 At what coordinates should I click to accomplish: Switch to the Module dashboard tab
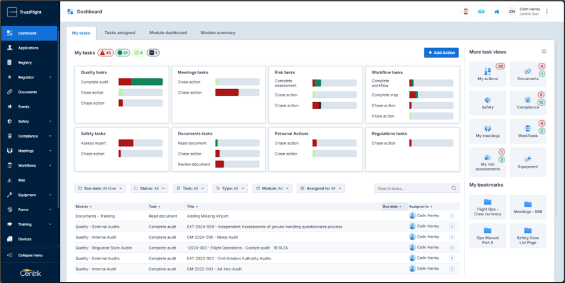(x=168, y=33)
